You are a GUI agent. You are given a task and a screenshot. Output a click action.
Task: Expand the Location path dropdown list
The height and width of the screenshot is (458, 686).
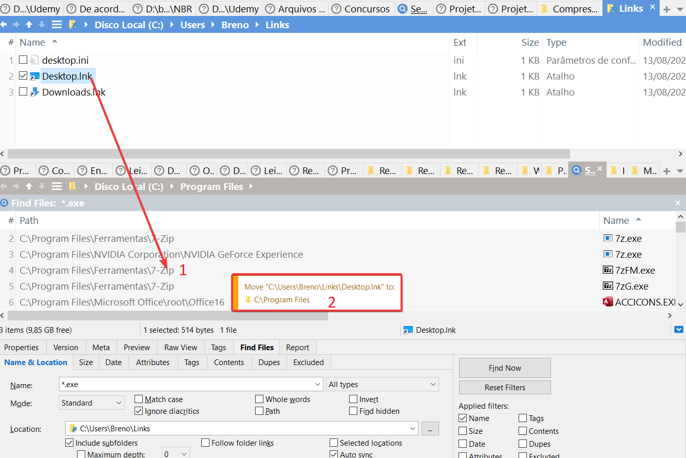412,428
